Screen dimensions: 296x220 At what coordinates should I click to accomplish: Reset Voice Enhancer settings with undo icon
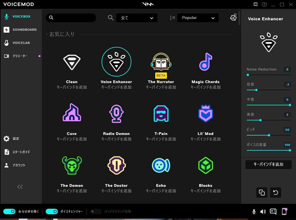click(276, 193)
